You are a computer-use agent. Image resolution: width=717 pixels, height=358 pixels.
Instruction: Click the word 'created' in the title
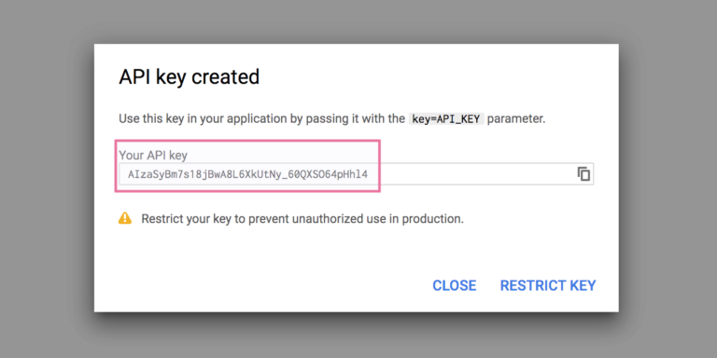[225, 76]
